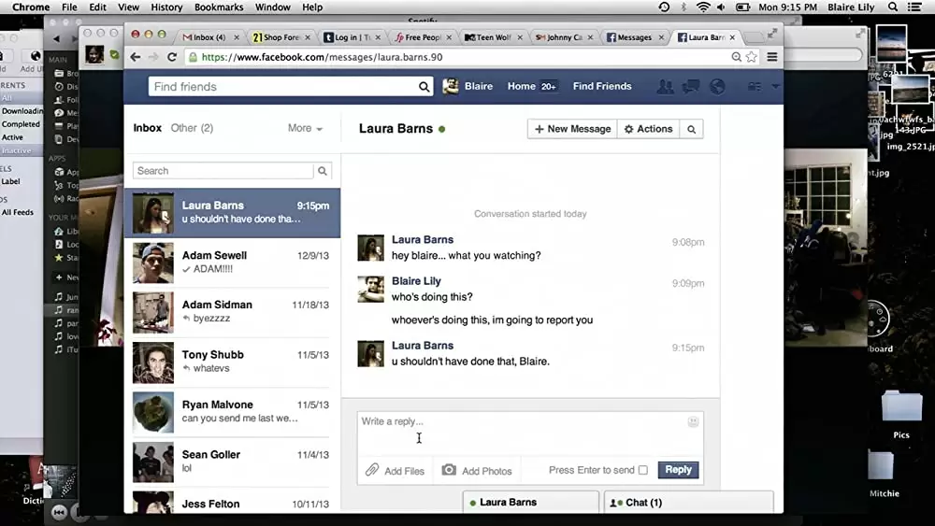
Task: Click the camera Add Photos icon
Action: [449, 471]
